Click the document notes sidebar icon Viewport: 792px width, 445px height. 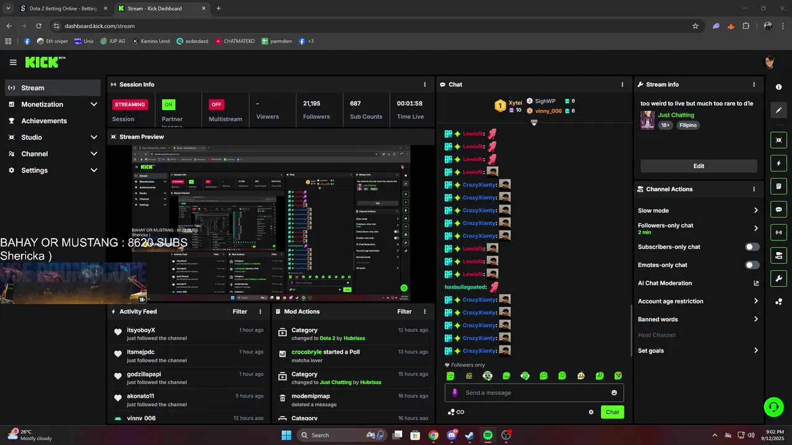click(x=779, y=186)
